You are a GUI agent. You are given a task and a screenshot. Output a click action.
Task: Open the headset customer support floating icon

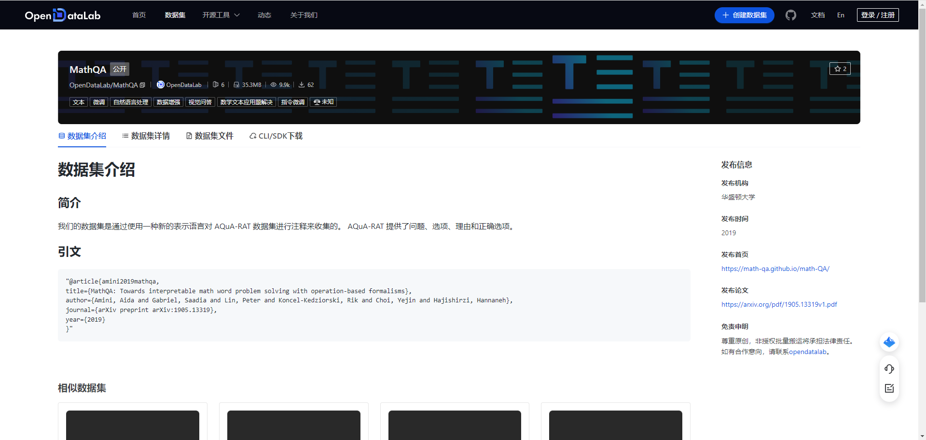[x=889, y=369]
